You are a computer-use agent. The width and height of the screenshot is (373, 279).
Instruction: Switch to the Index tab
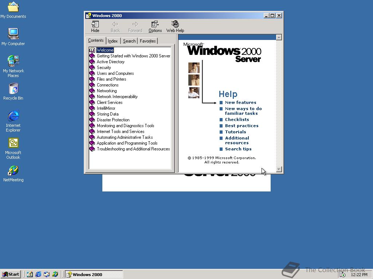coord(113,41)
